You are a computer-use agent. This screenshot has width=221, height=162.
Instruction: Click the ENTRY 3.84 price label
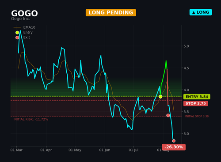click(197, 97)
